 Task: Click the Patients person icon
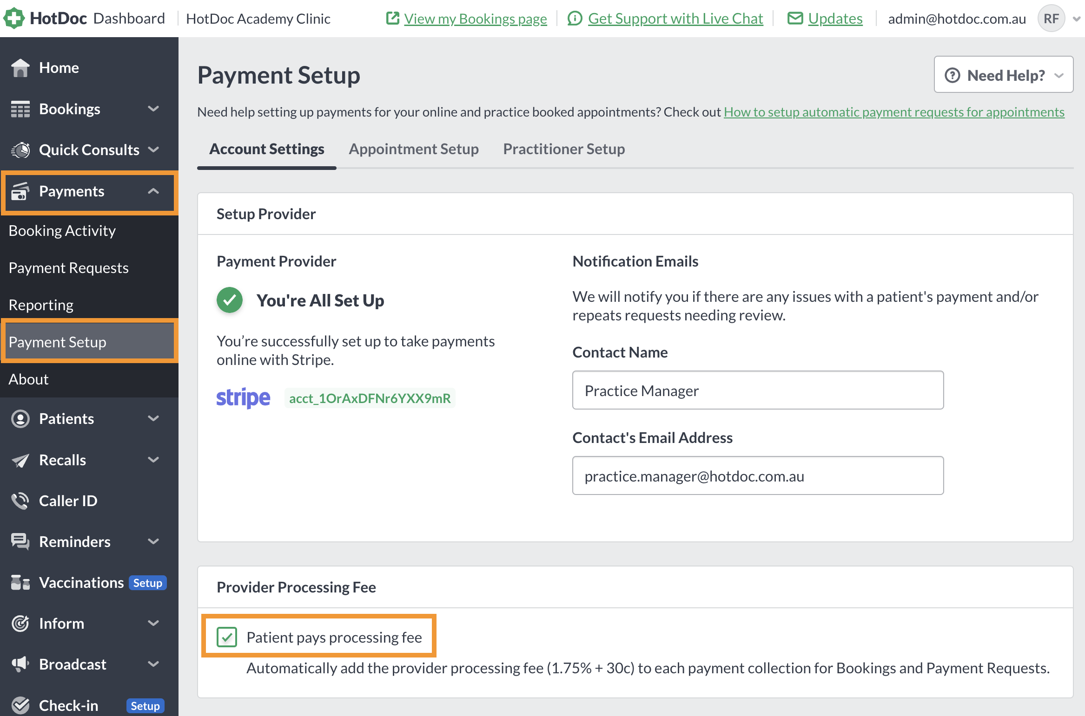pyautogui.click(x=20, y=419)
